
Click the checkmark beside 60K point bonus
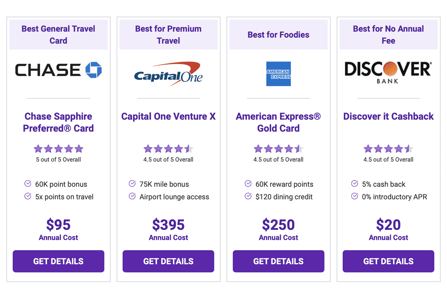(28, 184)
